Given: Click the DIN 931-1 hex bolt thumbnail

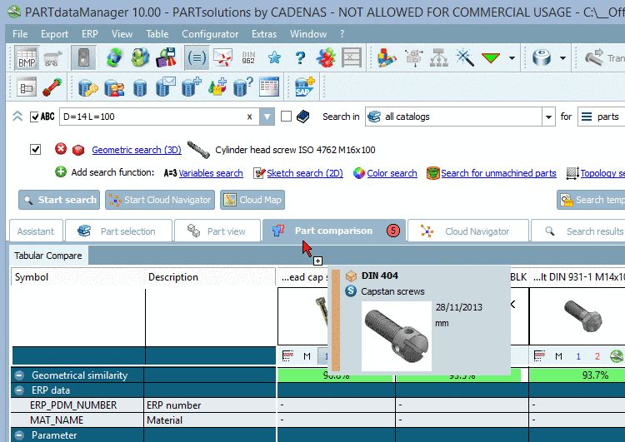Looking at the screenshot, I should 583,316.
